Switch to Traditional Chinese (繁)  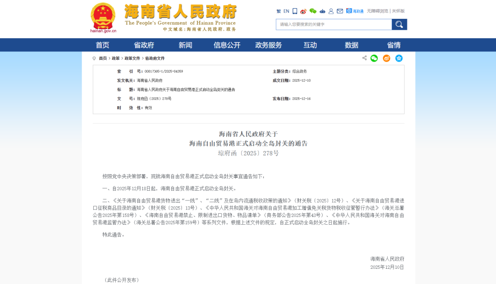coord(278,11)
